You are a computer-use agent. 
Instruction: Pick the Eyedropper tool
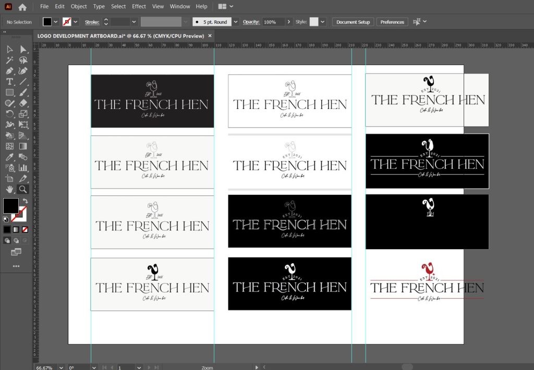pyautogui.click(x=9, y=157)
